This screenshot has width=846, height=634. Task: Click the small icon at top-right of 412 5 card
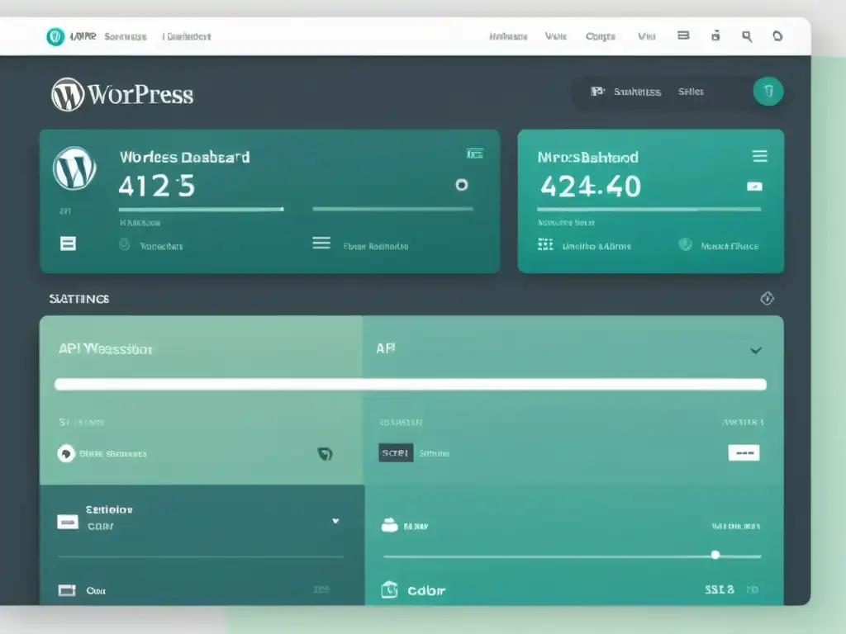475,154
